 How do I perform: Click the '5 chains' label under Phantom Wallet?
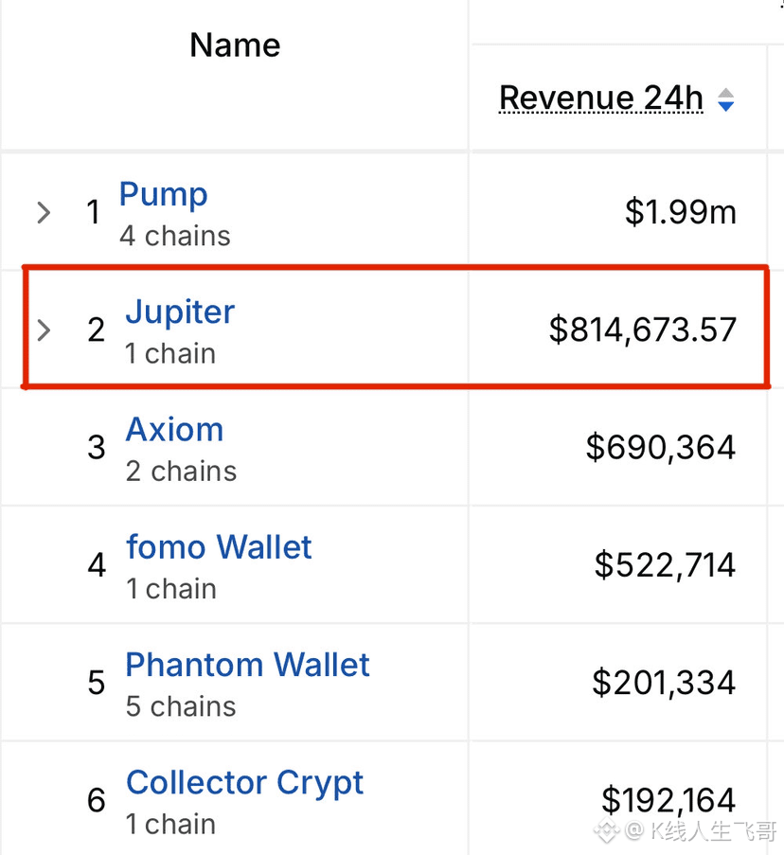pyautogui.click(x=181, y=706)
